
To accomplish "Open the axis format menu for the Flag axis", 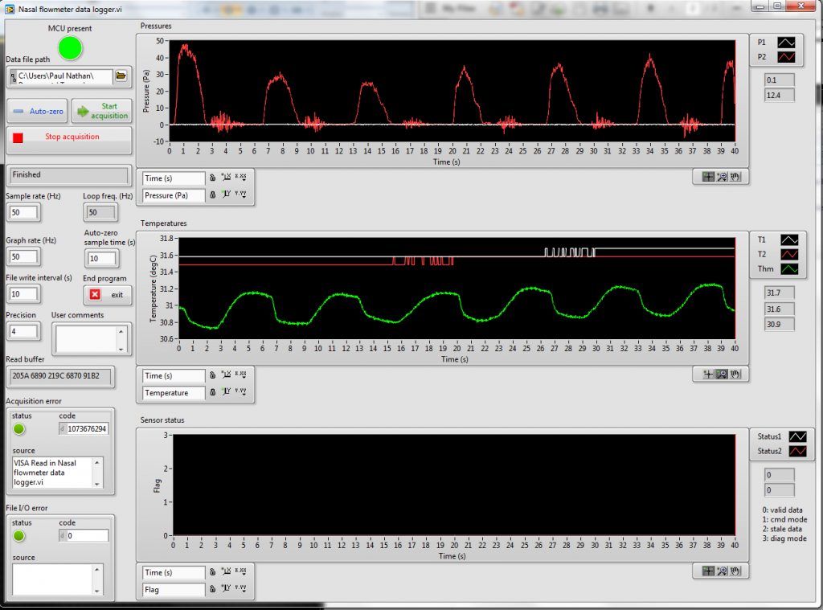I will pyautogui.click(x=240, y=588).
